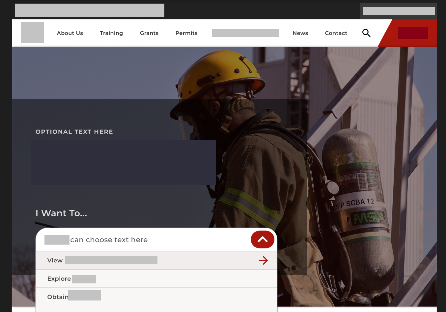The image size is (446, 312).
Task: Click the red arrow on View row
Action: pos(263,260)
